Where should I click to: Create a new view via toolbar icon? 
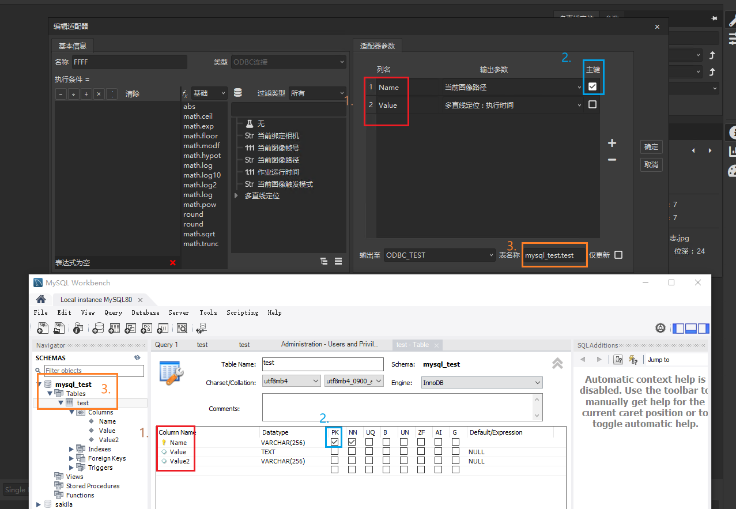pyautogui.click(x=130, y=328)
